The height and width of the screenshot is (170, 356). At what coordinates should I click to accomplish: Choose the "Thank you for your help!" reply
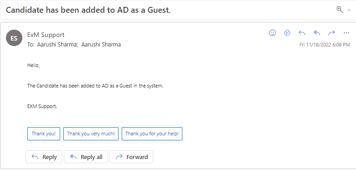[152, 134]
